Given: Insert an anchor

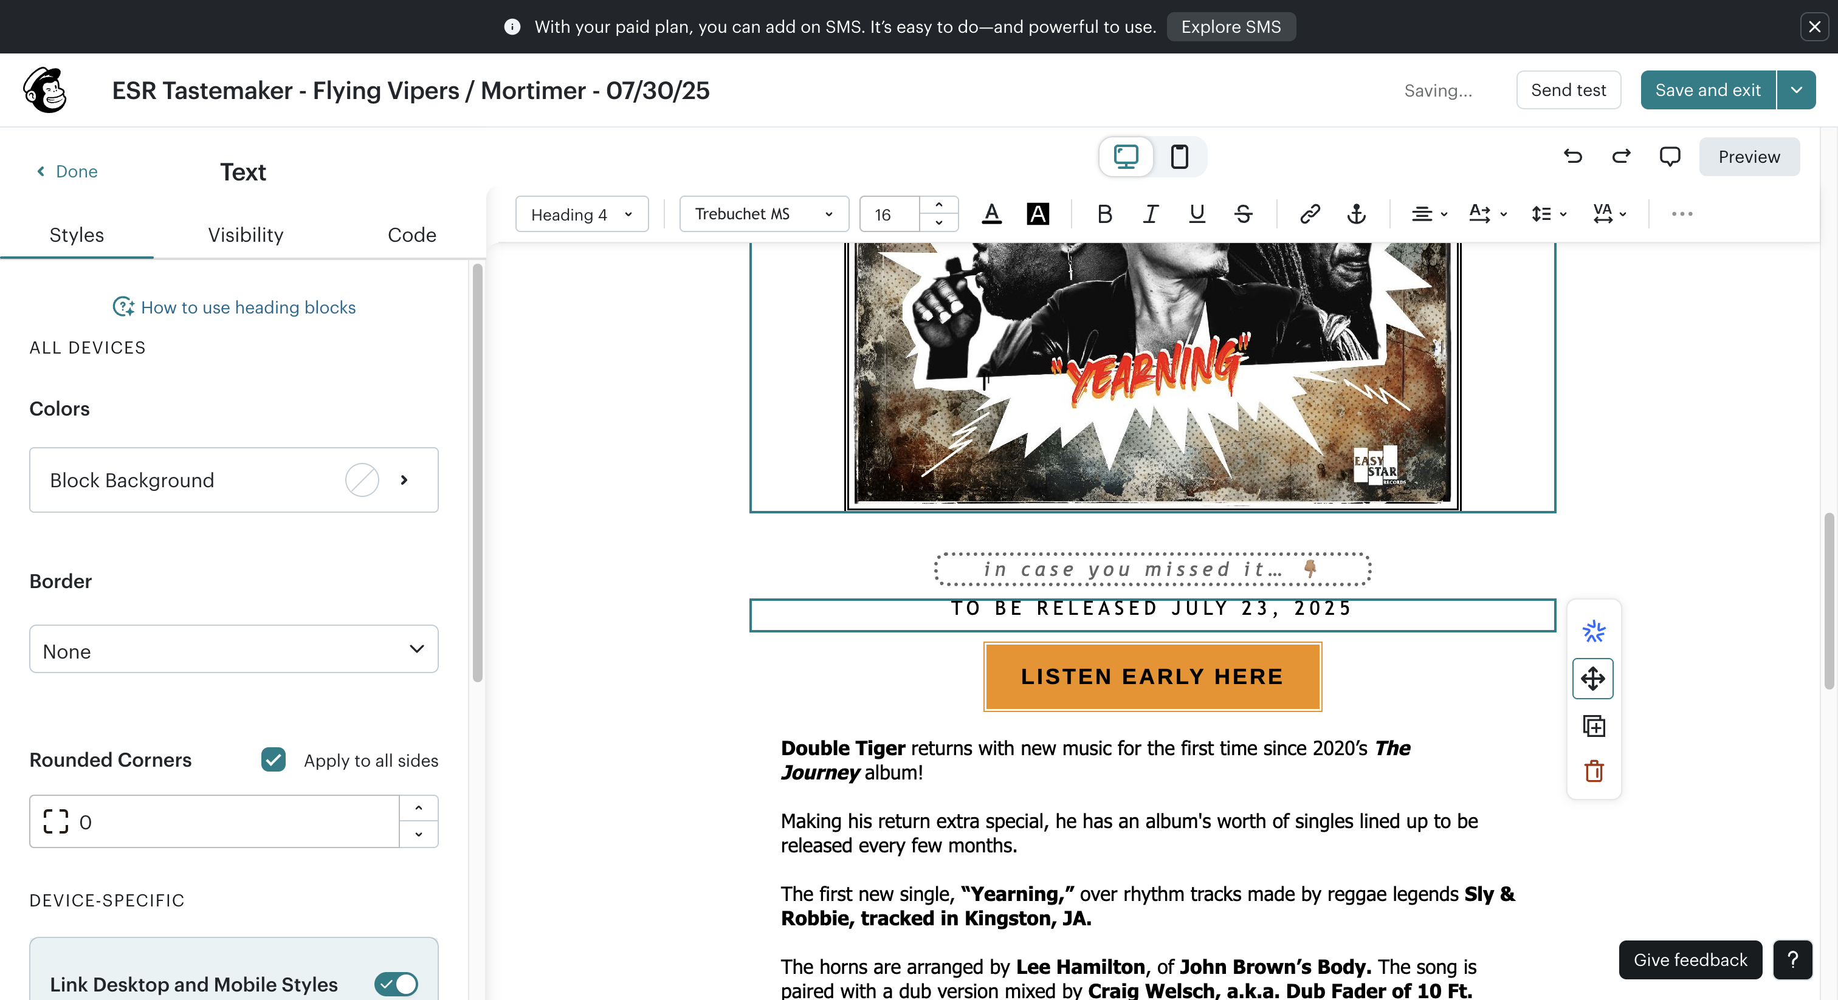Looking at the screenshot, I should 1355,214.
